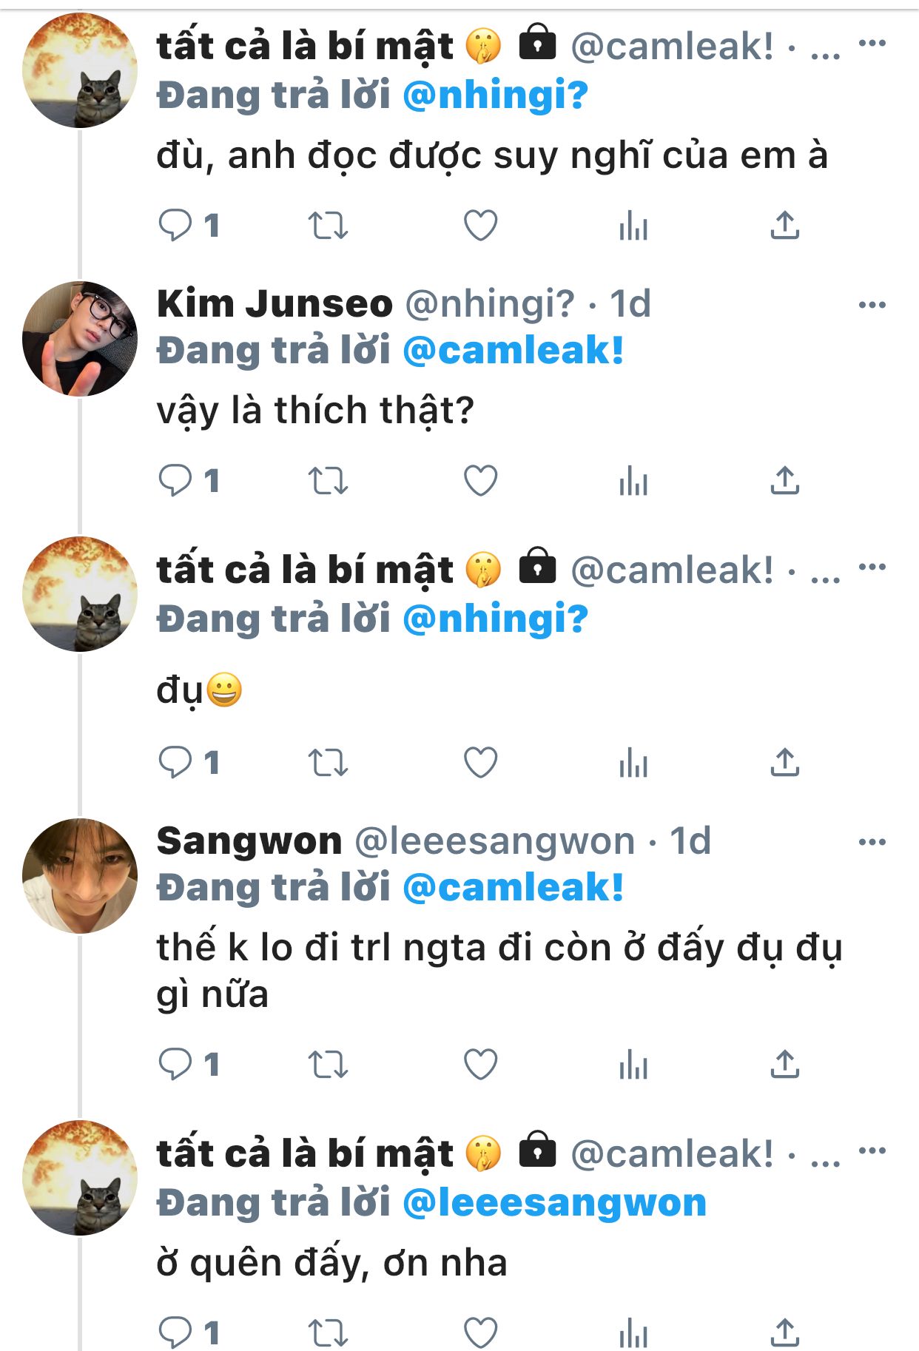Screen dimensions: 919x1351
Task: Reply to Kim Junseo's tweet
Action: click(x=176, y=481)
